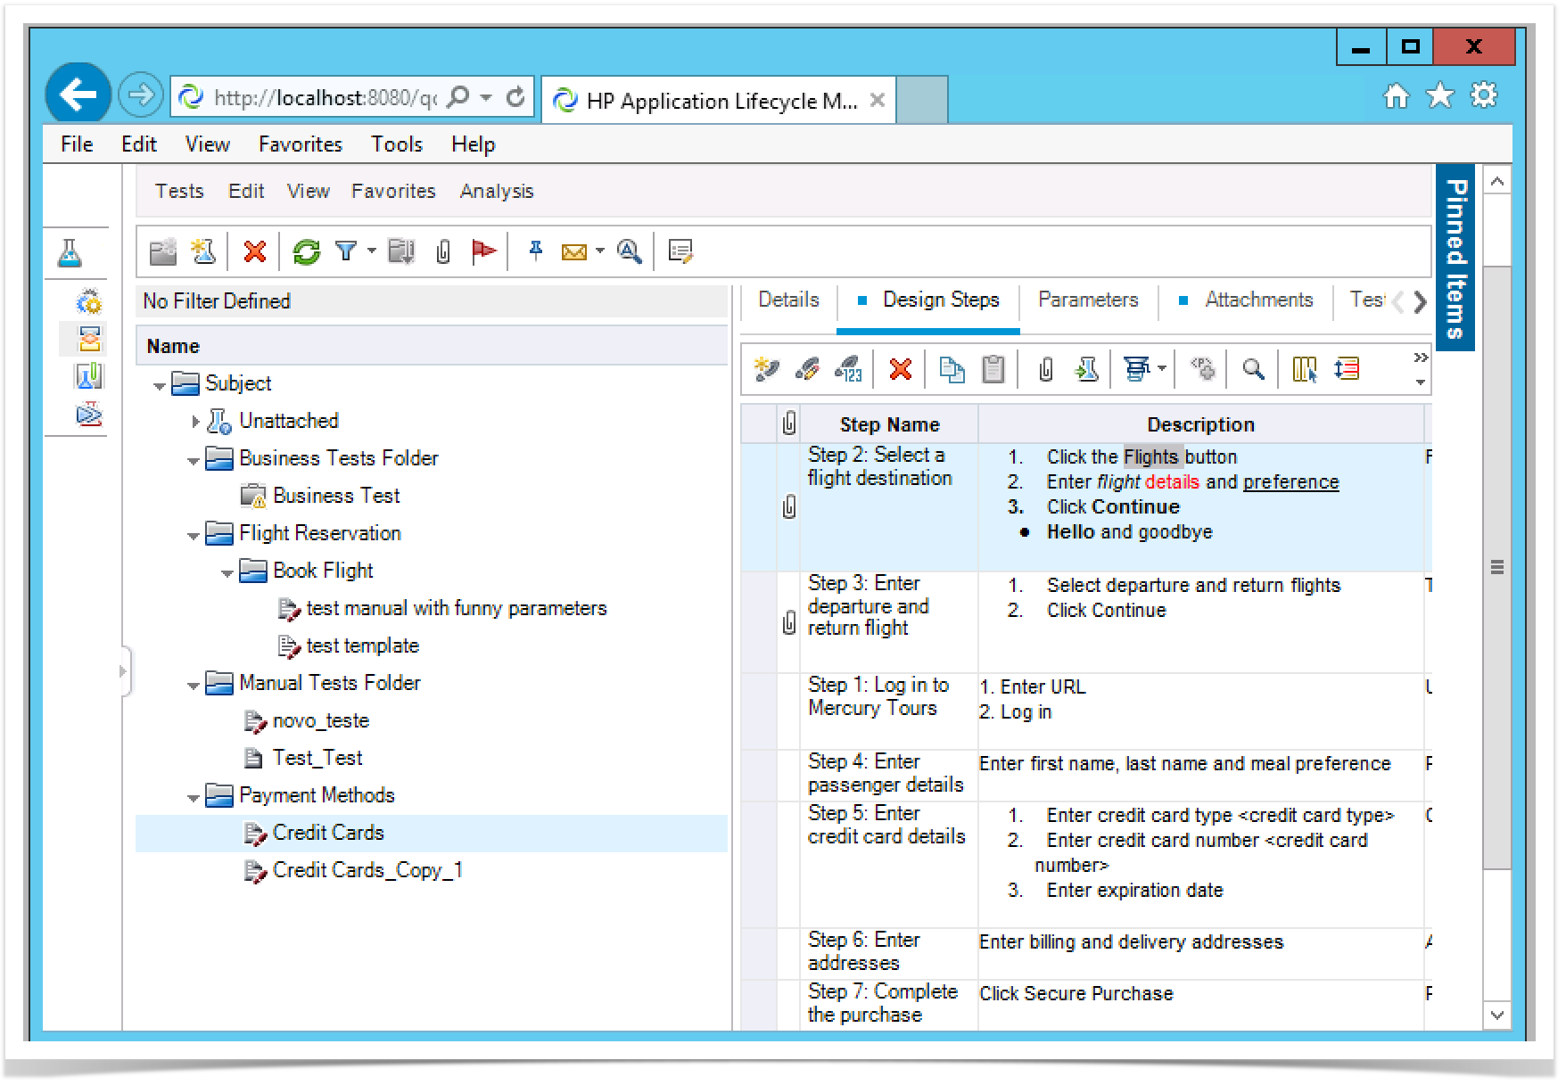Close the HP Application Lifecycle browser tab
Image resolution: width=1566 pixels, height=1085 pixels.
click(878, 100)
